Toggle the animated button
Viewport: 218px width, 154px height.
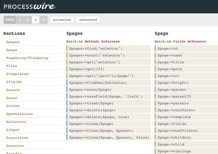coord(62,20)
